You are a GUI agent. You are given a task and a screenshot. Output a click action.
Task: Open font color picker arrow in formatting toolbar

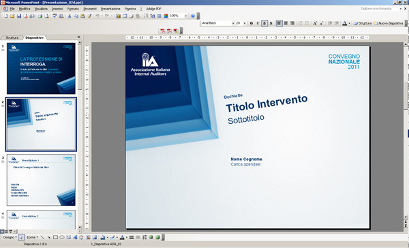pyautogui.click(x=349, y=23)
